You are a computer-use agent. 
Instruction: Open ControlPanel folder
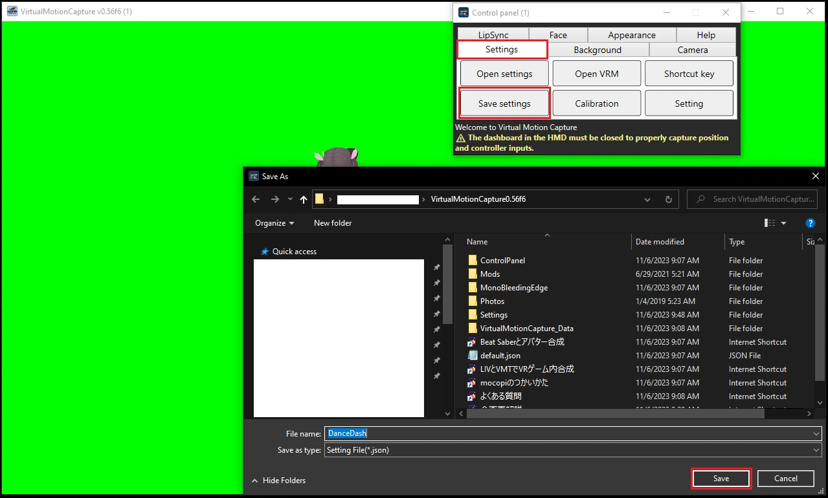502,261
